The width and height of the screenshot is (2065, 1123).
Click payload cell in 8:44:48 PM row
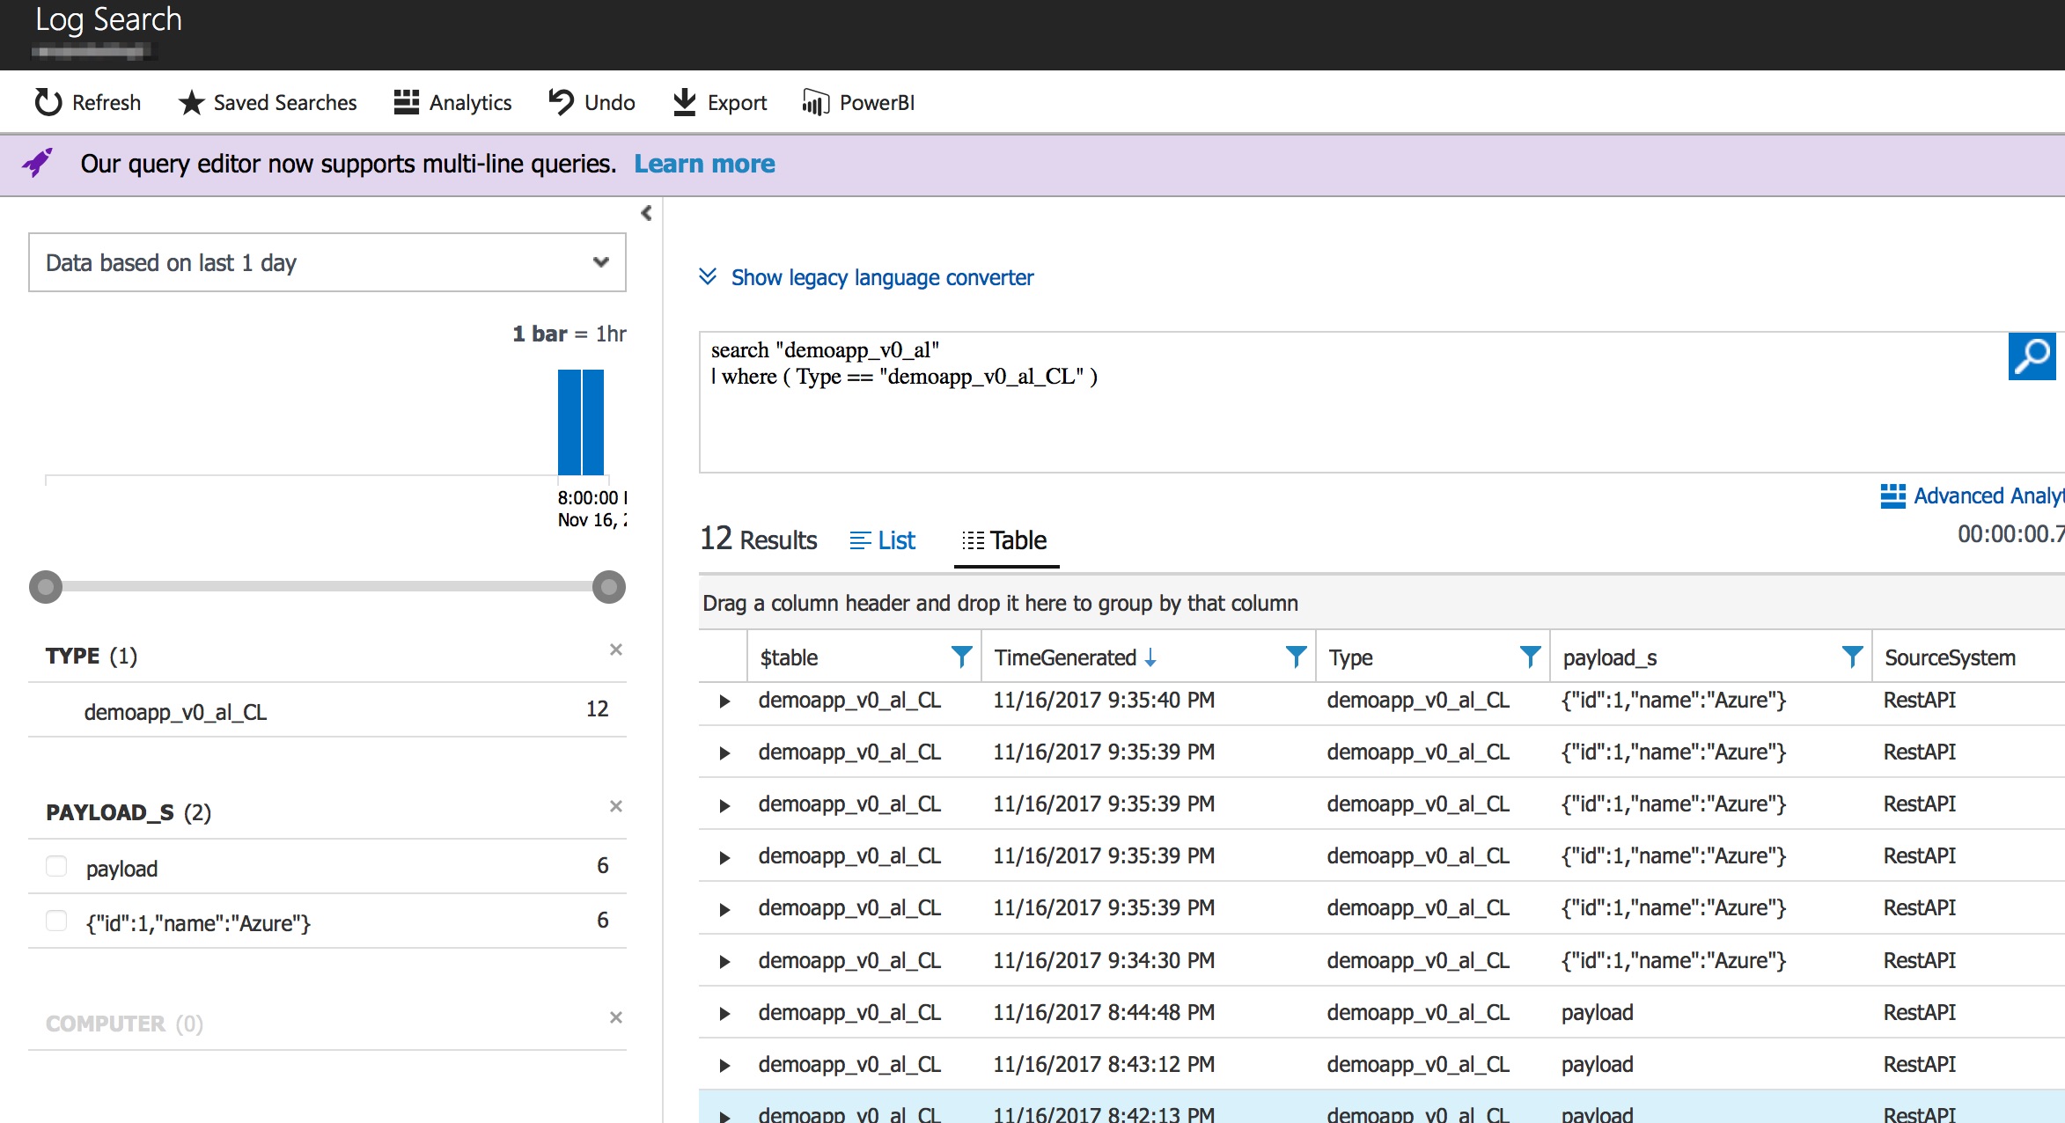[1597, 1013]
